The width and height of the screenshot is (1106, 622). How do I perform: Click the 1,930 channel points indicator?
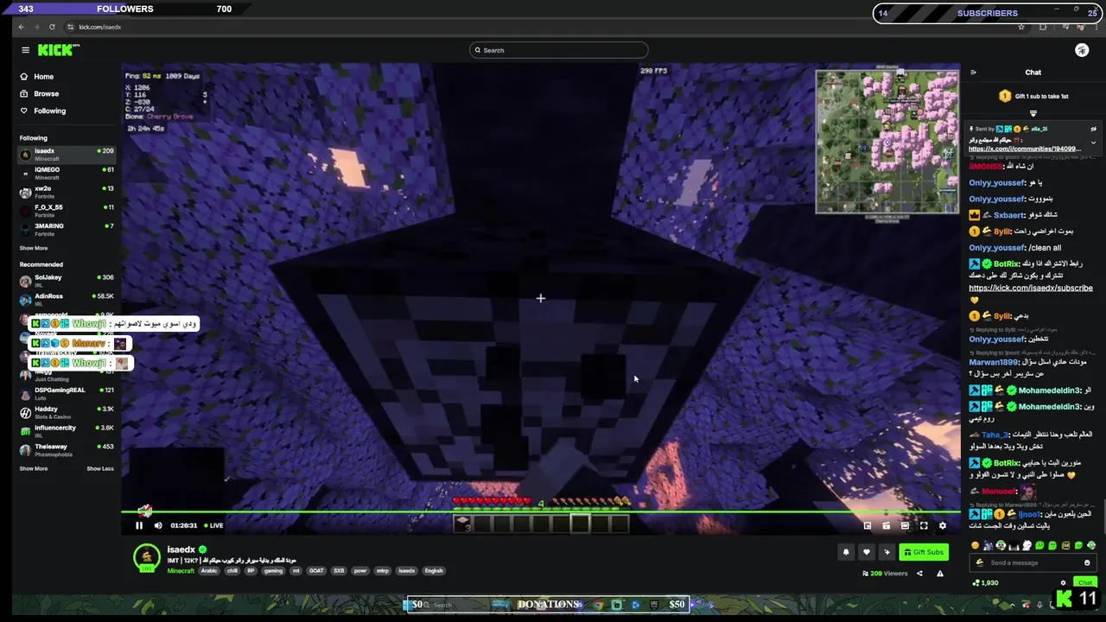click(985, 583)
